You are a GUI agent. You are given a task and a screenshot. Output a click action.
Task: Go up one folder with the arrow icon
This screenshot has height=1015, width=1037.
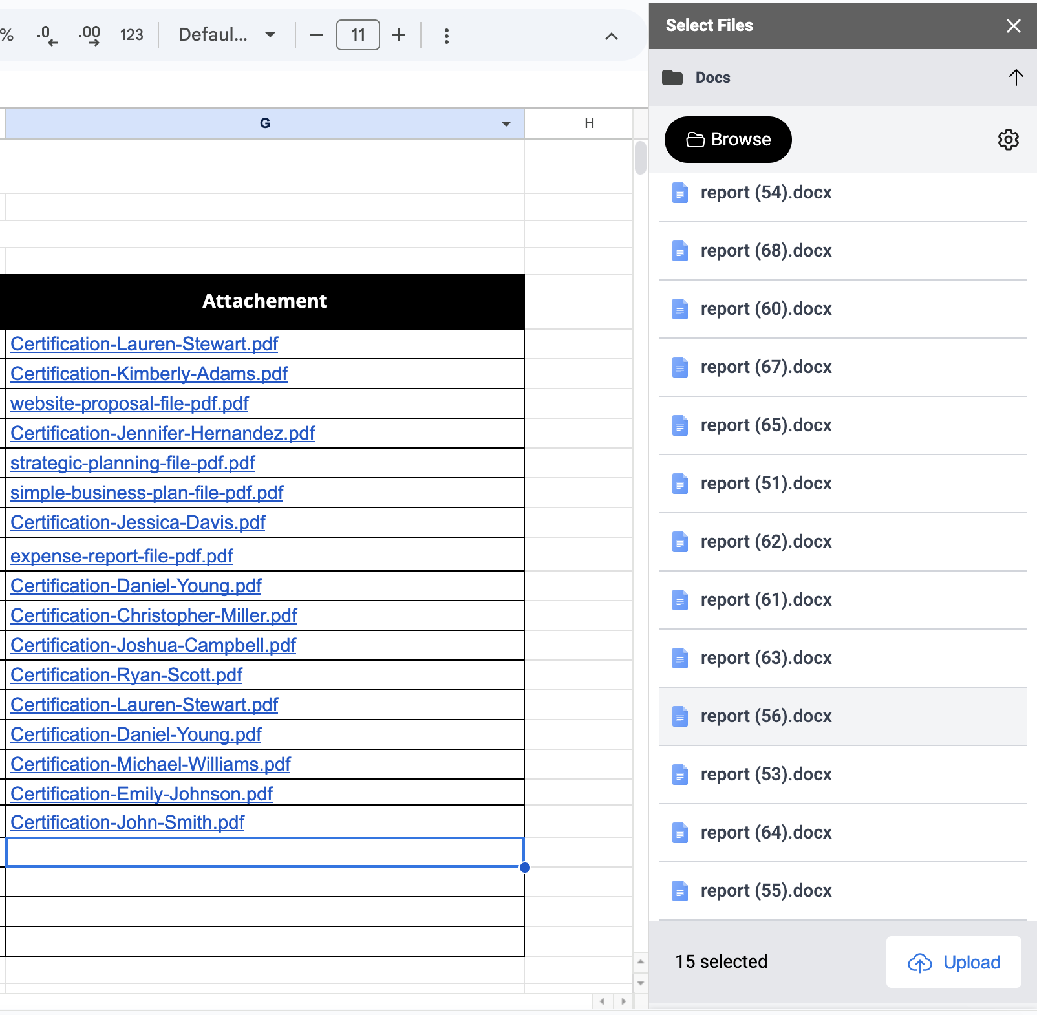tap(1016, 78)
